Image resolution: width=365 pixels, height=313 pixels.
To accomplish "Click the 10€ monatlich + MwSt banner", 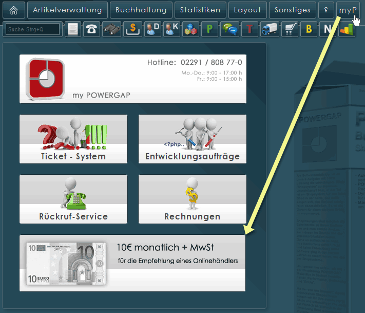I will coord(132,263).
